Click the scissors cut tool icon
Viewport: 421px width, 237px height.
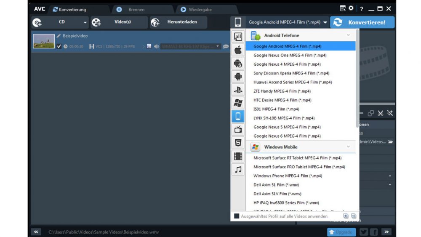381,113
